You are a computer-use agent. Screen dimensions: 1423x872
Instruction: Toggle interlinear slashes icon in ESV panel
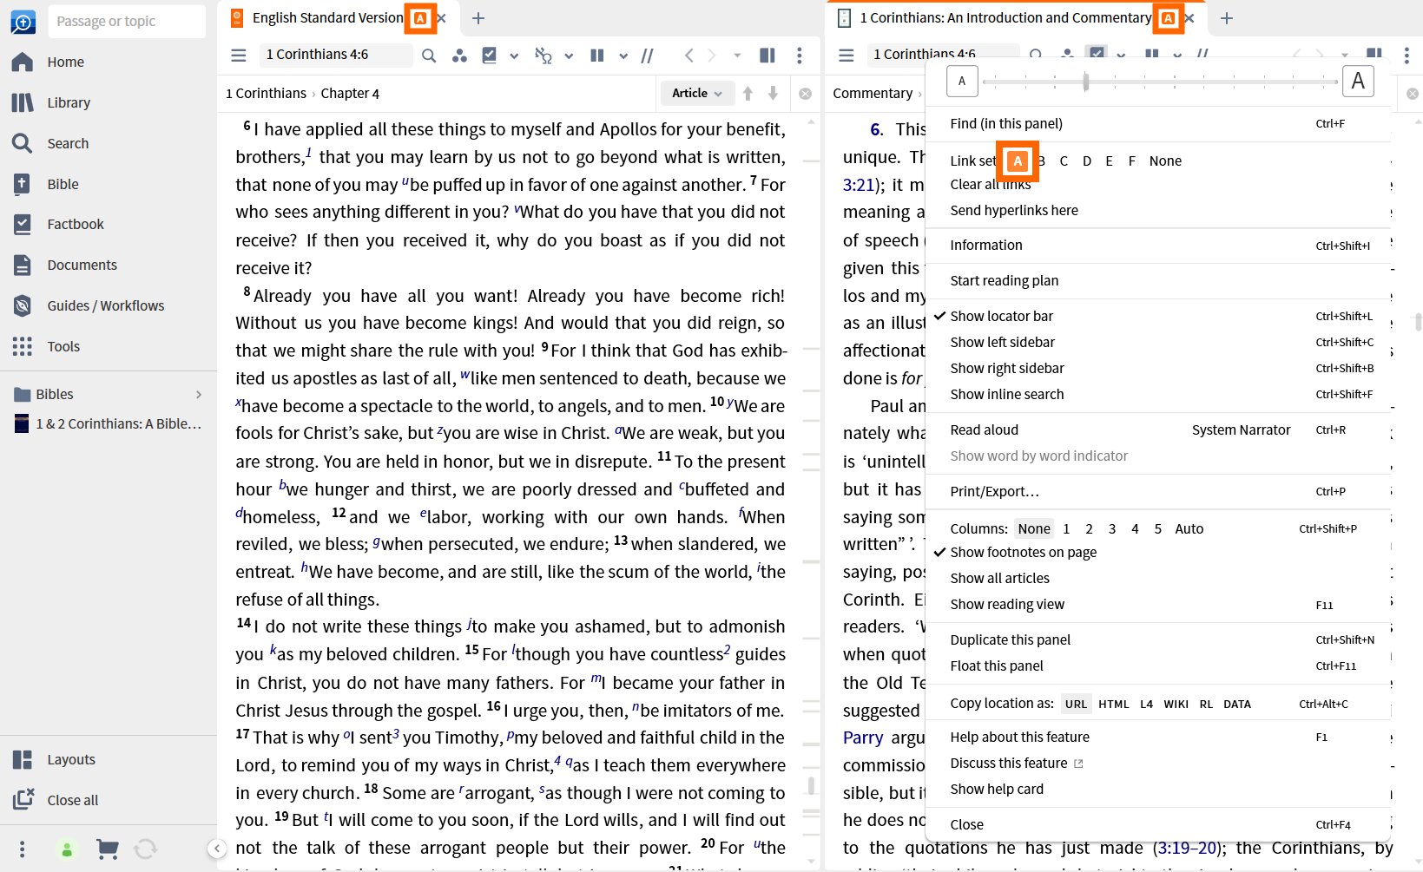coord(648,55)
